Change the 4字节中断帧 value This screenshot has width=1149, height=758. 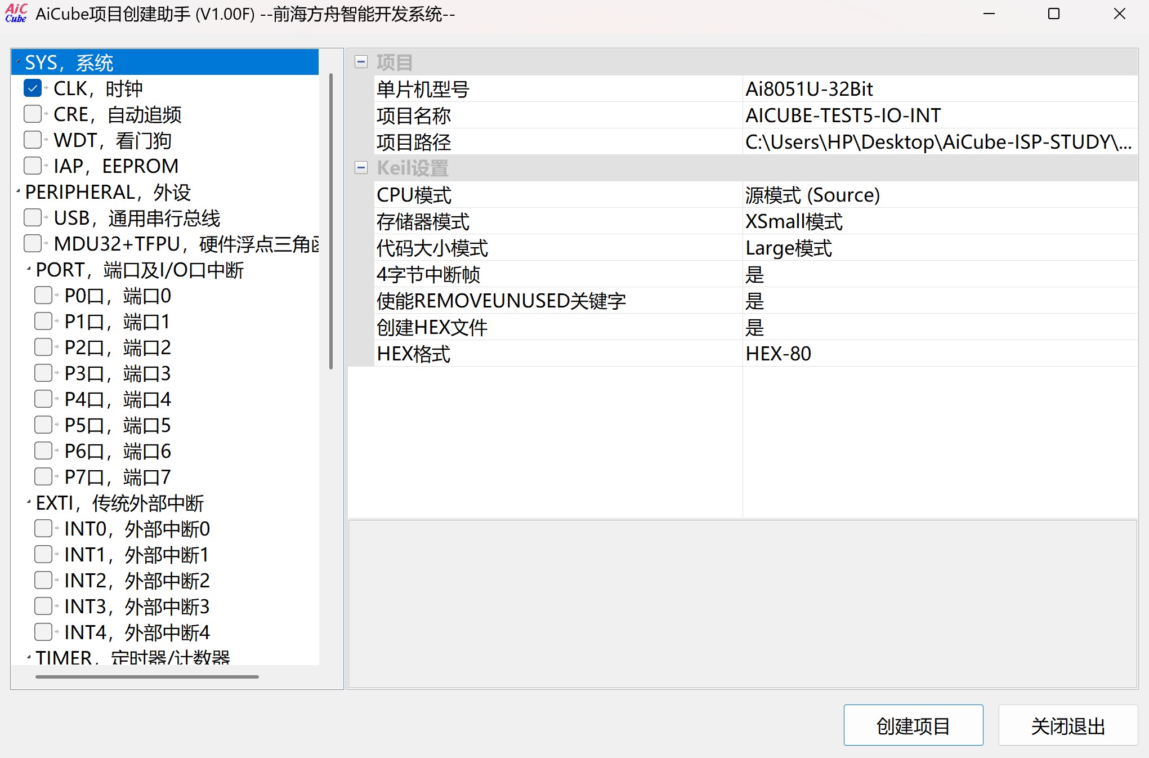tap(940, 274)
